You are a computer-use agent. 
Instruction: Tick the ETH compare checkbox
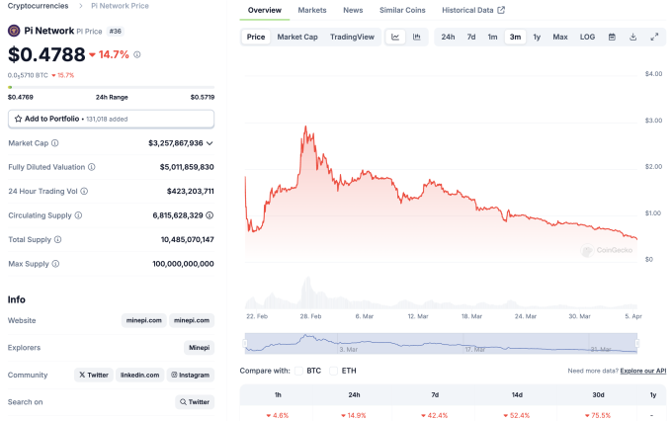(333, 371)
